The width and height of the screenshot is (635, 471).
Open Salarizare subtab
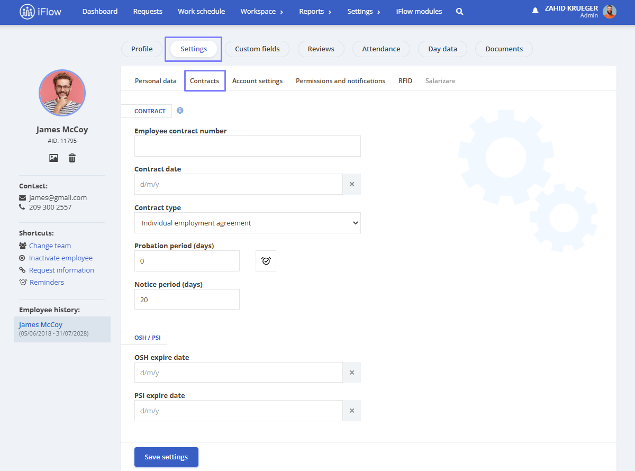[x=440, y=81]
